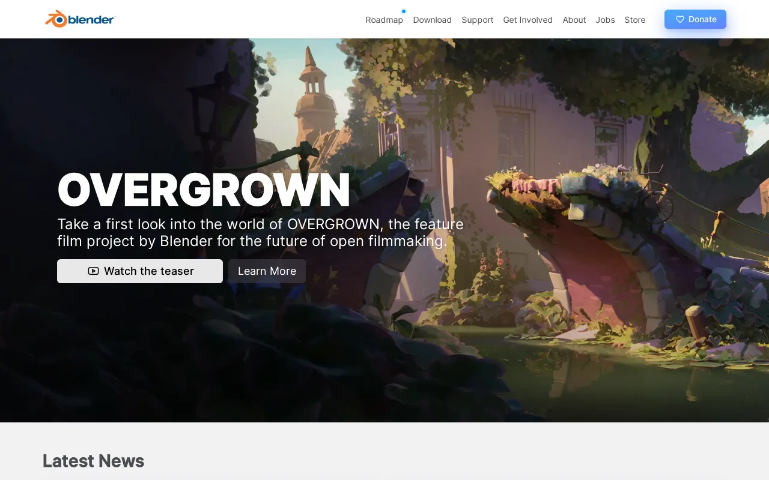Click the Learn More button
769x480 pixels.
pyautogui.click(x=267, y=271)
